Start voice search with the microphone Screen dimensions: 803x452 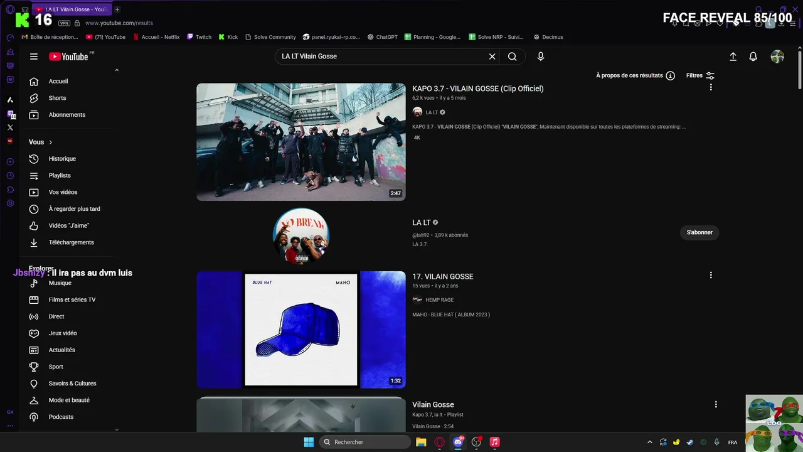541,56
